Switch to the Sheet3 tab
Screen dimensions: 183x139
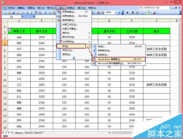[38, 133]
